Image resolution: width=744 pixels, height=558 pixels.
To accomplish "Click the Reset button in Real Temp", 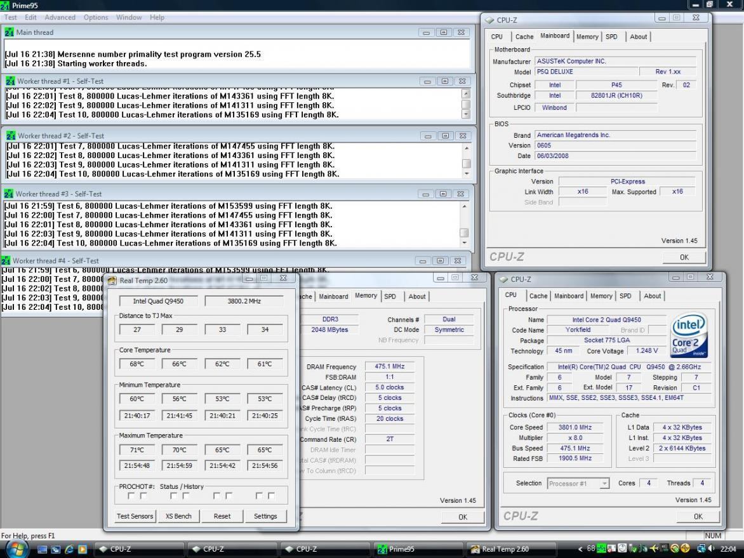I will (222, 516).
